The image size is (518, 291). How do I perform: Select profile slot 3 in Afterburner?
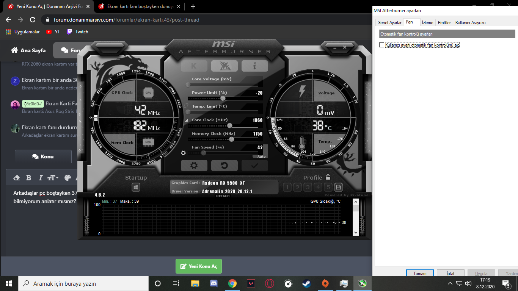(308, 187)
